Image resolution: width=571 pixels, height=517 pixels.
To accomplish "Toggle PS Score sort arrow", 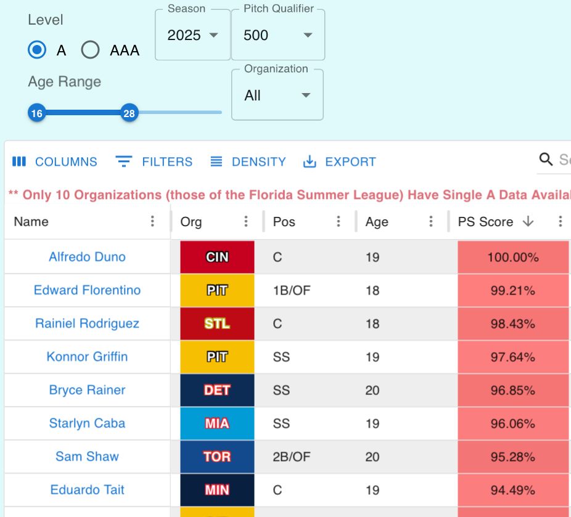I will coord(528,221).
